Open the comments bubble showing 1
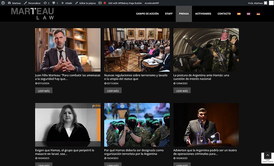The image size is (274, 166). coord(55,3)
